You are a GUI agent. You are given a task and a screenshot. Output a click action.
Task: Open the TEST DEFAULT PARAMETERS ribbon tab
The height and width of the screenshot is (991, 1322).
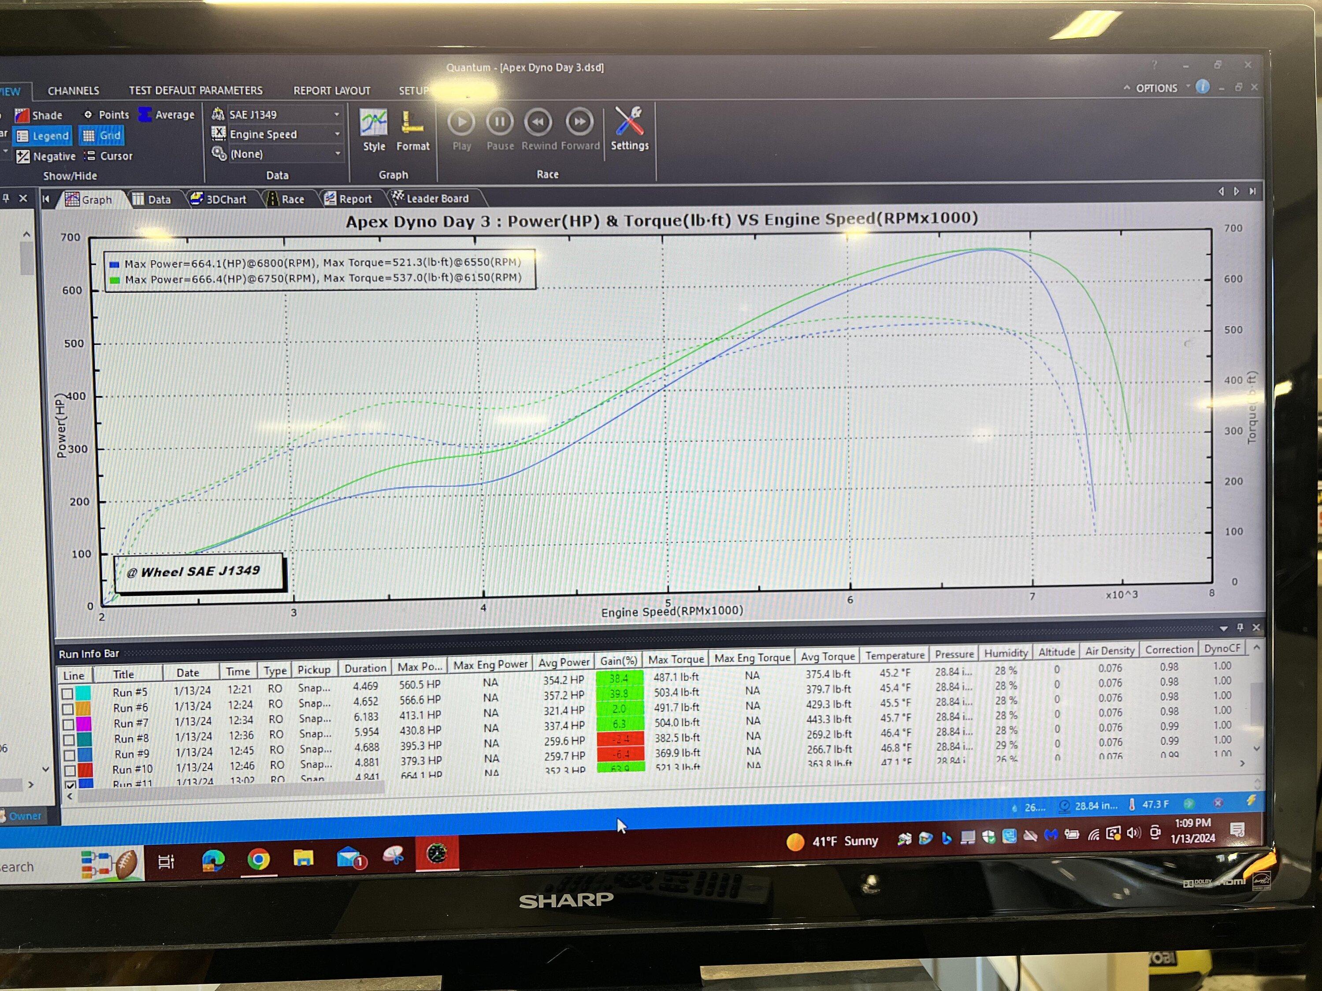tap(195, 90)
